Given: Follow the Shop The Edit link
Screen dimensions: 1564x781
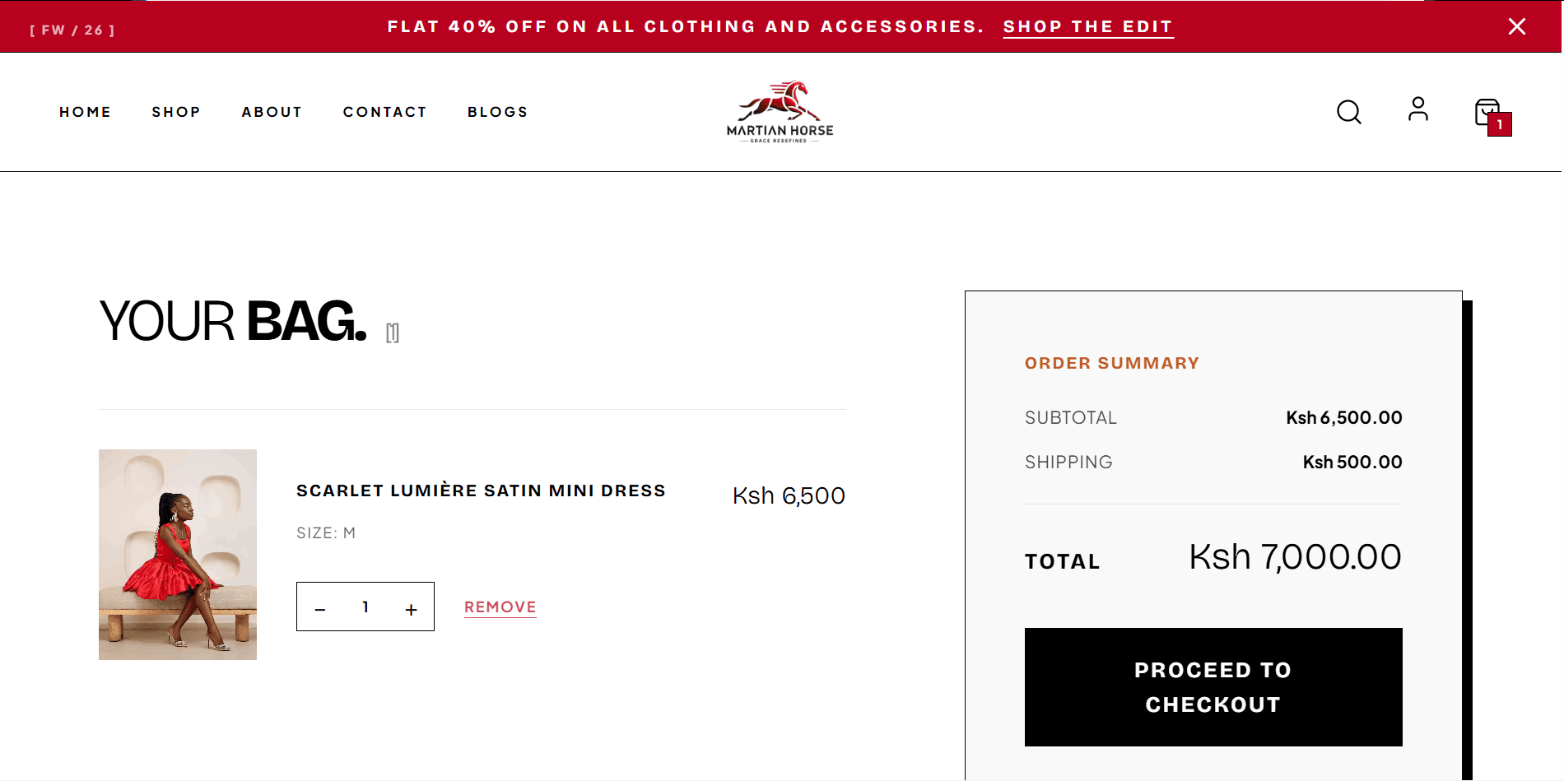Looking at the screenshot, I should (1088, 27).
